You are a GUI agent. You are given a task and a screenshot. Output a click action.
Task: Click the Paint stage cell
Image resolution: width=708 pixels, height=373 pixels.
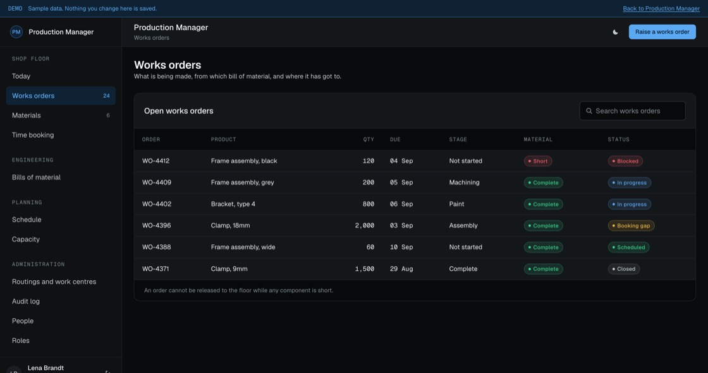click(x=456, y=204)
